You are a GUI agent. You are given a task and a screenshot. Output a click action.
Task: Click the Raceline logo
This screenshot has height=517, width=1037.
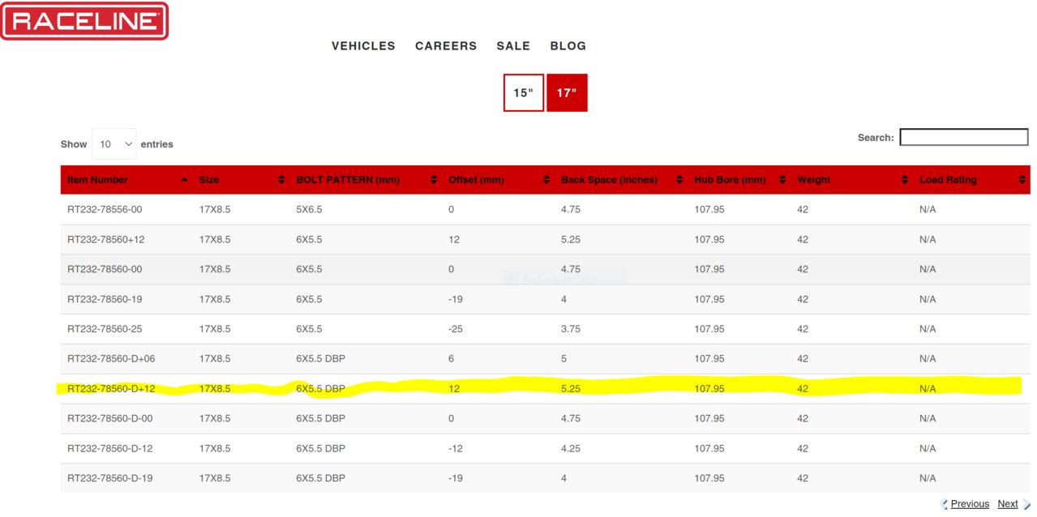(84, 21)
